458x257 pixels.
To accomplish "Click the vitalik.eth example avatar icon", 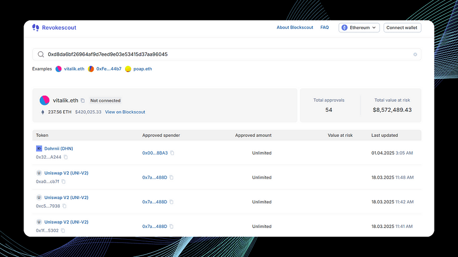I will tap(59, 69).
